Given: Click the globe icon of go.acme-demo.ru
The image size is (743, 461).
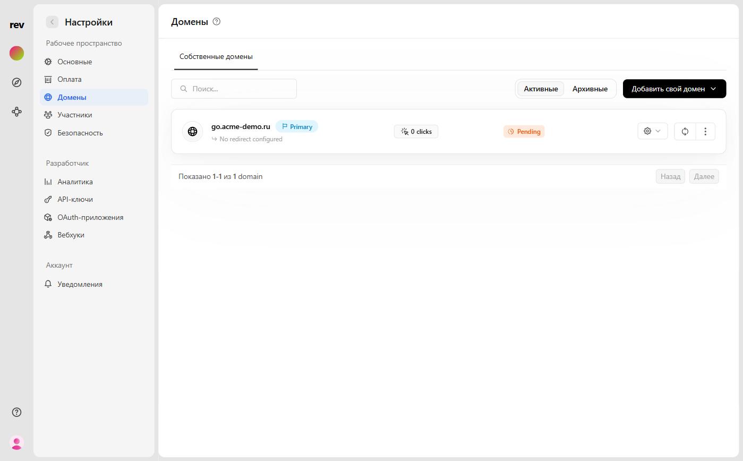Looking at the screenshot, I should pyautogui.click(x=193, y=132).
